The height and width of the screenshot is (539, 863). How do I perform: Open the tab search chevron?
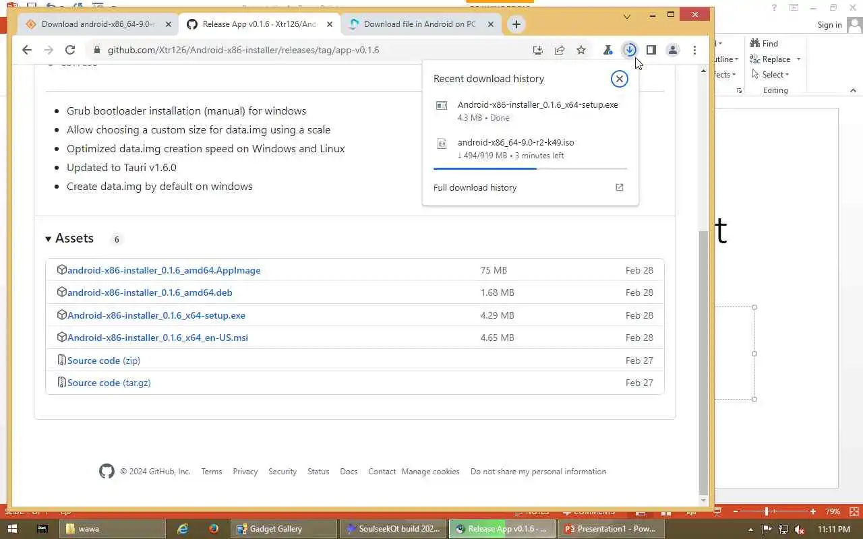(627, 16)
